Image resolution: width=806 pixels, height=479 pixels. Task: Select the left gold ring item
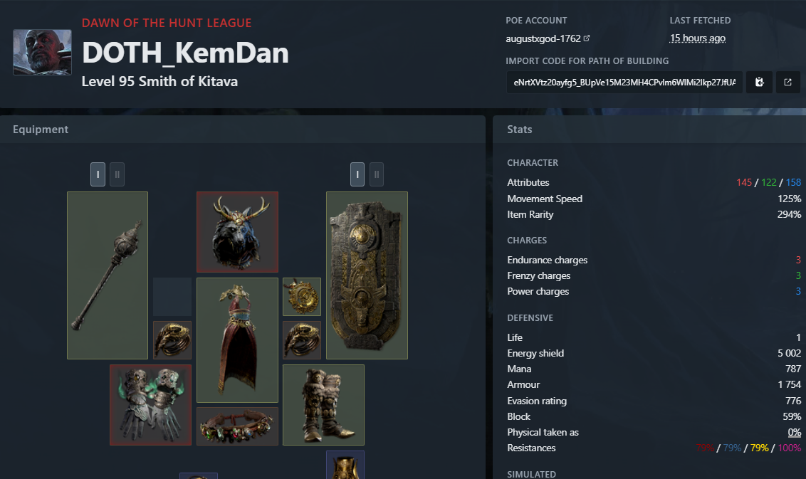(172, 340)
